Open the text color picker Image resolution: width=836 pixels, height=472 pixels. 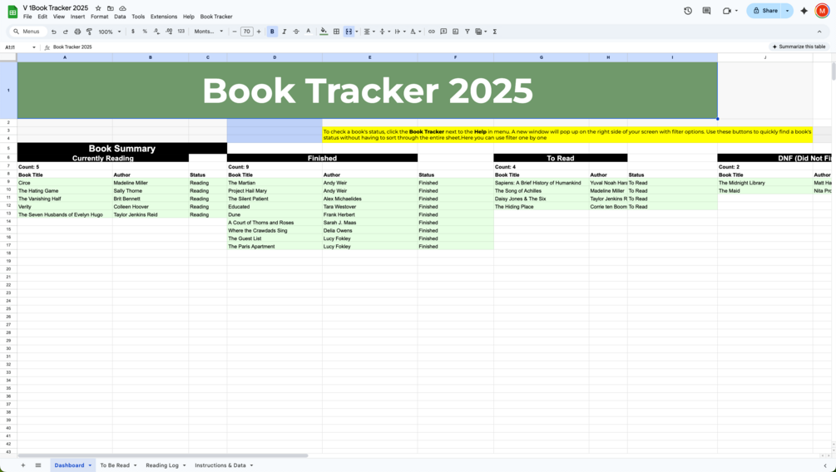(308, 32)
